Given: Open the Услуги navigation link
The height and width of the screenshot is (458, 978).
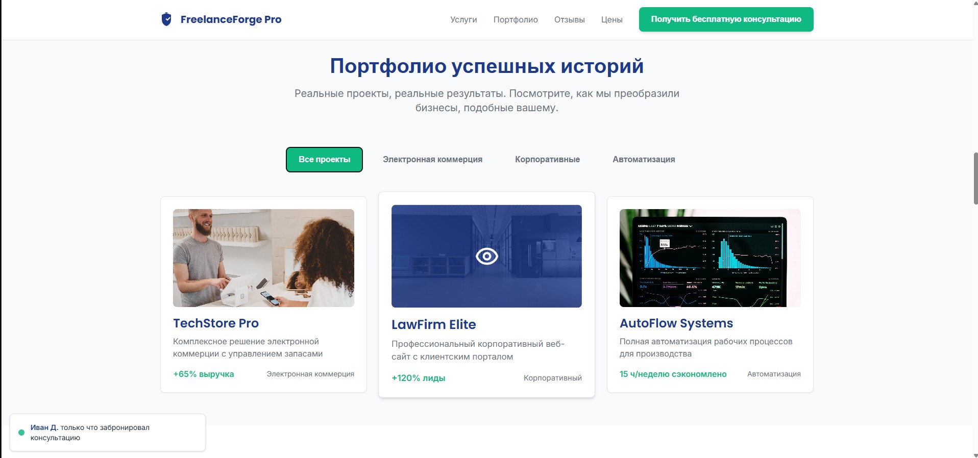Looking at the screenshot, I should coord(463,19).
